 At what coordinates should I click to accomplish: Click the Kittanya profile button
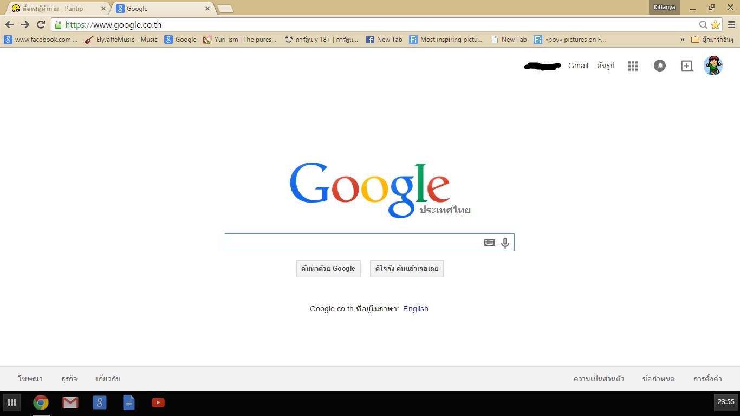tap(664, 7)
